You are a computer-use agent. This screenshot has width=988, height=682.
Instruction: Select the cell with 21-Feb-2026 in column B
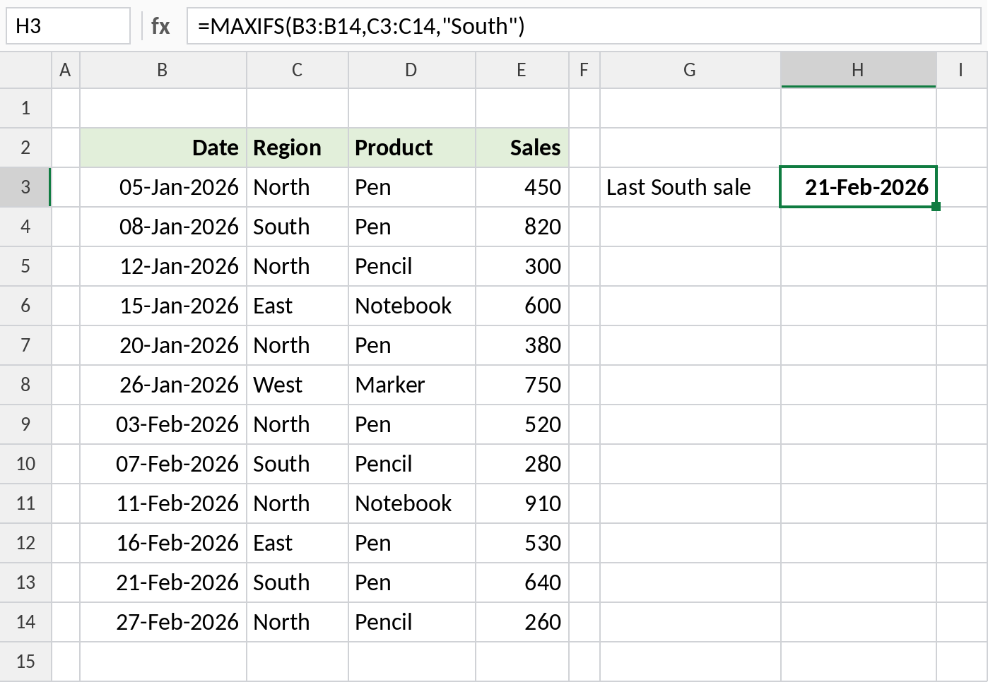click(163, 582)
